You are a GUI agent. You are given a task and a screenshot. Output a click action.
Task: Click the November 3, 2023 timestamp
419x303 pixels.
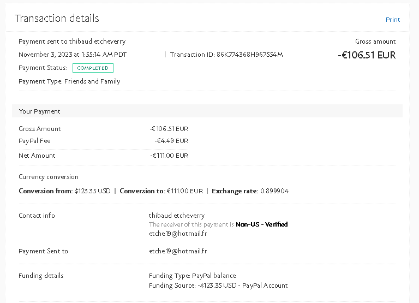pos(73,55)
